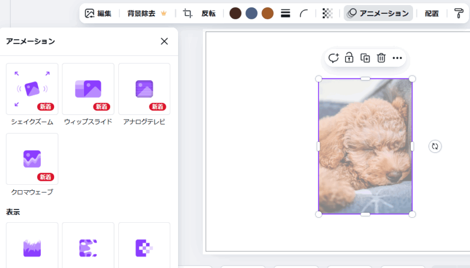This screenshot has width=470, height=268.
Task: Click the bottom-right resize handle of photo
Action: 412,214
